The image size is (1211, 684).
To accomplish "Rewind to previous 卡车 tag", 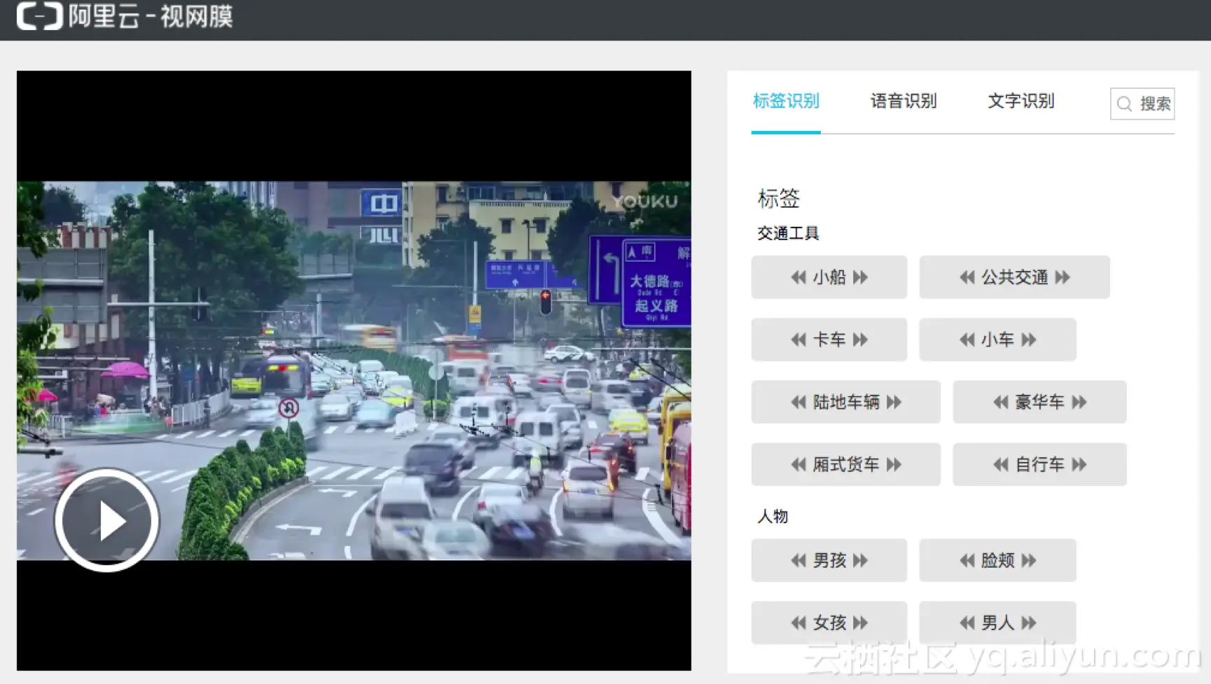I will [798, 340].
